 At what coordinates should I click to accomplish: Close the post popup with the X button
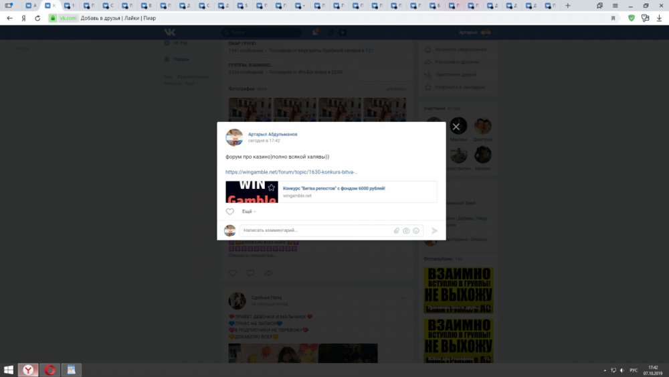[x=456, y=127]
